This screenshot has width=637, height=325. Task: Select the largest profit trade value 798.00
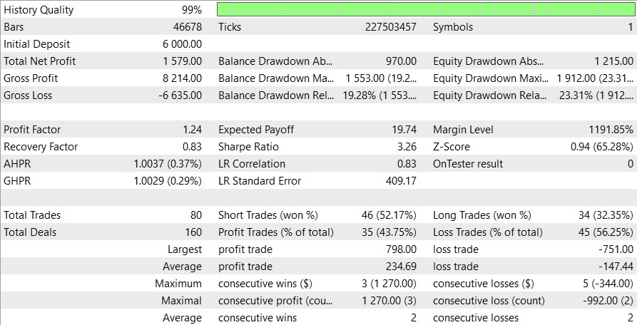[x=402, y=249]
